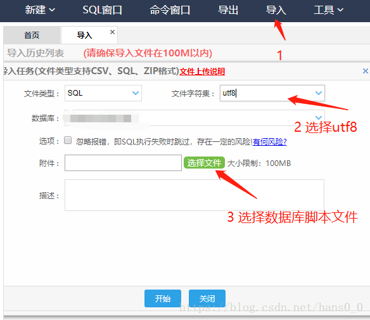Image resolution: width=370 pixels, height=320 pixels.
Task: Open the 数据库 selection dropdown
Action: pyautogui.click(x=195, y=118)
